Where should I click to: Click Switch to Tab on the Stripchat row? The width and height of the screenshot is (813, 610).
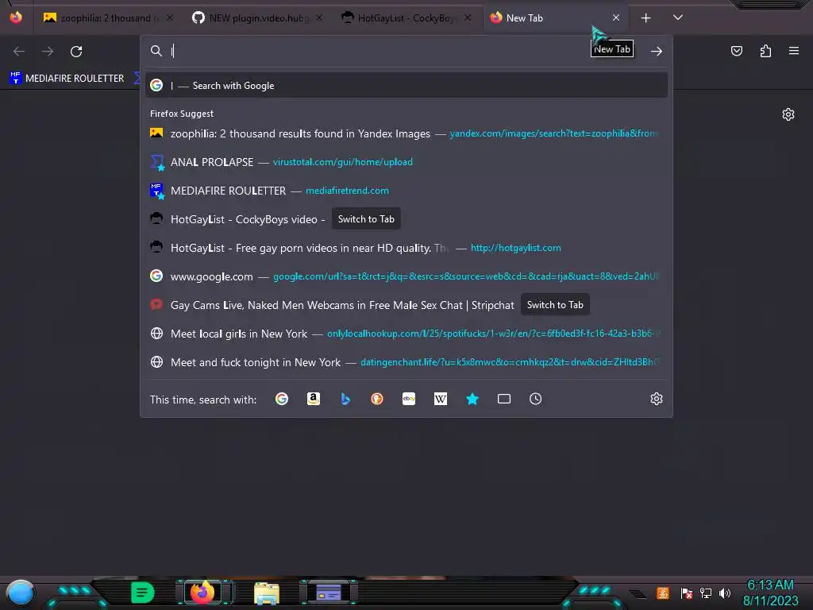tap(555, 305)
